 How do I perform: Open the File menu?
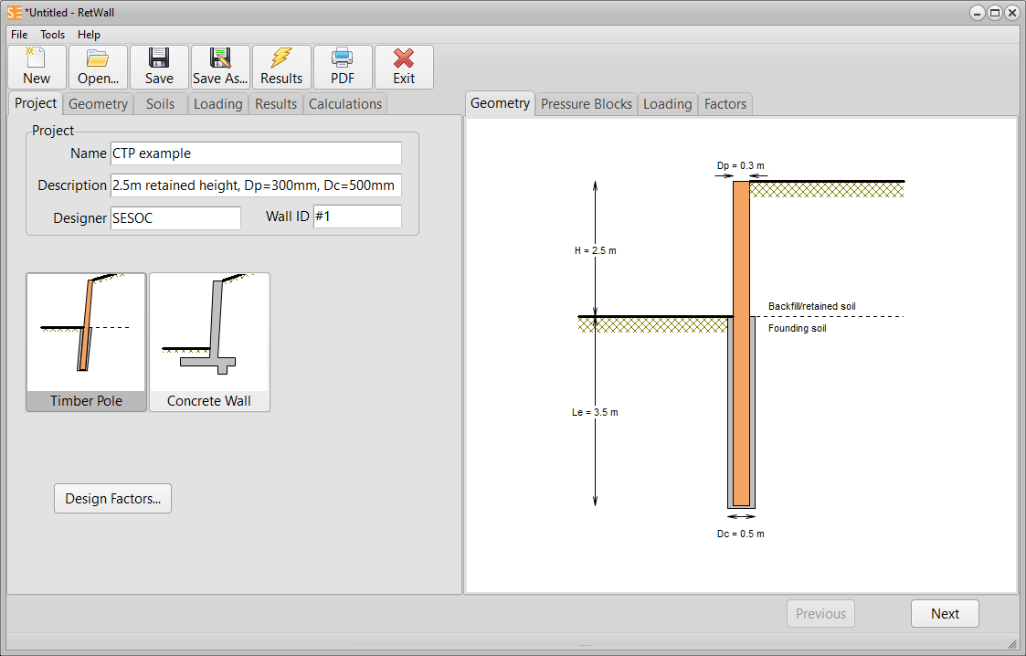[x=19, y=35]
